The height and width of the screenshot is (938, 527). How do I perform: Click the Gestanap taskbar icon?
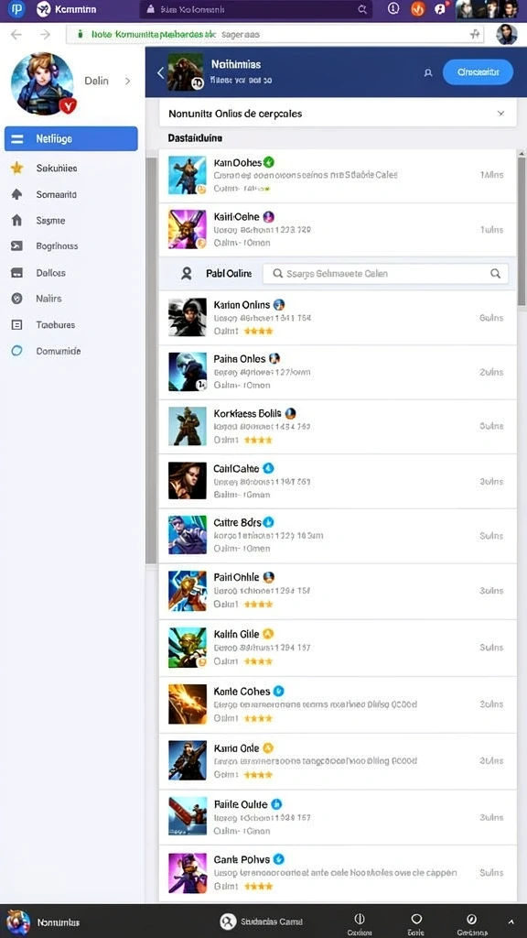point(471,919)
